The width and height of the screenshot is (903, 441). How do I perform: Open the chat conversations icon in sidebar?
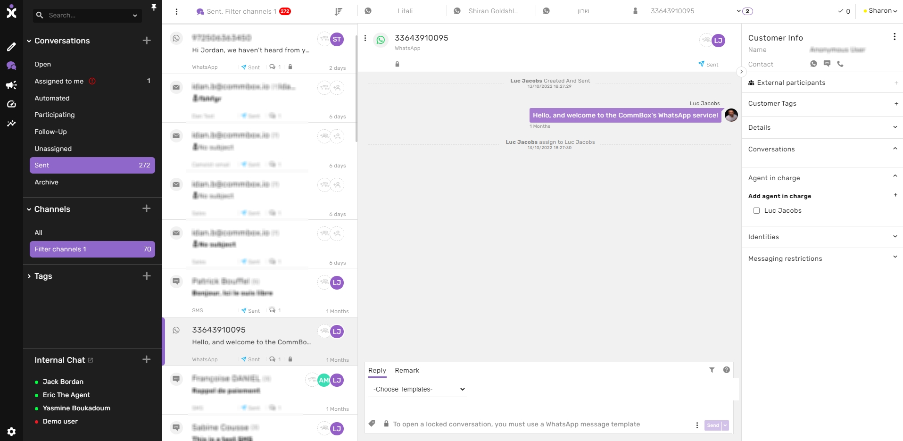tap(11, 65)
